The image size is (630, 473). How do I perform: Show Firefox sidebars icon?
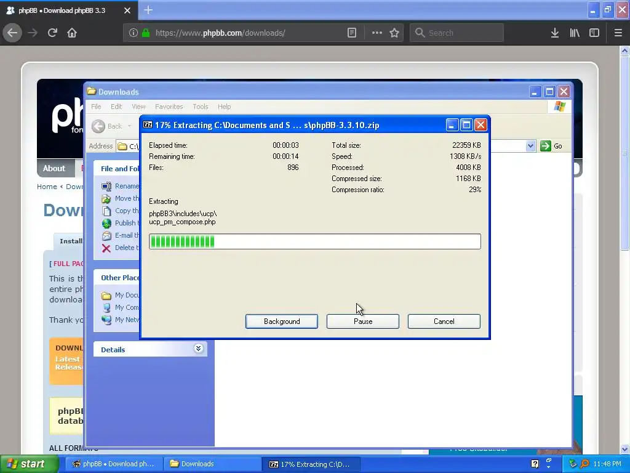[594, 33]
